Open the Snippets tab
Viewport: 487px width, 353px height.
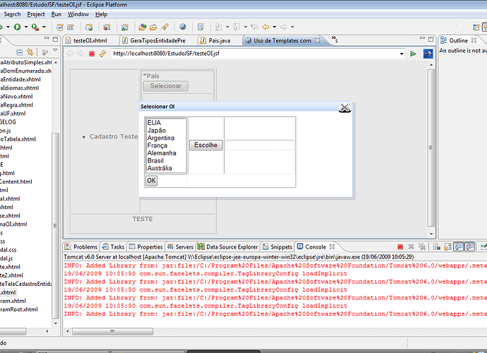pos(277,246)
